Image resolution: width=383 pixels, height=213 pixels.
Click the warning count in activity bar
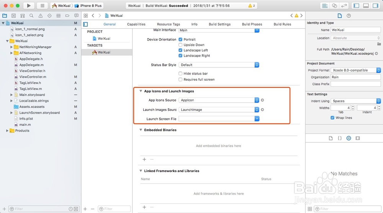coord(252,6)
